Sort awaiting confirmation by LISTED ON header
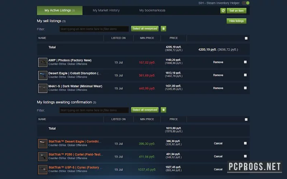287x179 pixels. click(118, 119)
